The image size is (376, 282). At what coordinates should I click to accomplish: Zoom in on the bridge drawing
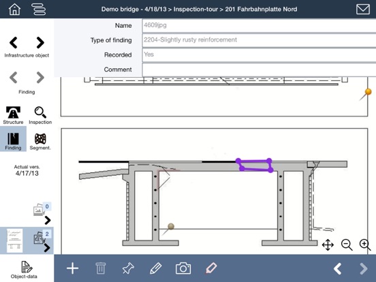point(365,245)
